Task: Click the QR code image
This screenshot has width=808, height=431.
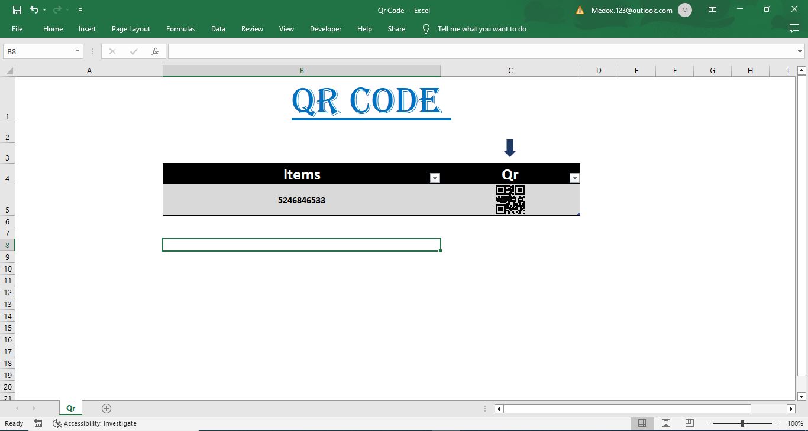Action: point(510,200)
